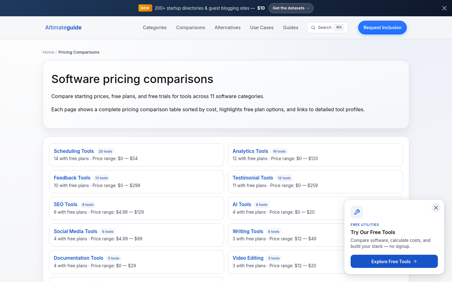The image size is (452, 282).
Task: Open SEO Tools comparison
Action: coord(66,205)
